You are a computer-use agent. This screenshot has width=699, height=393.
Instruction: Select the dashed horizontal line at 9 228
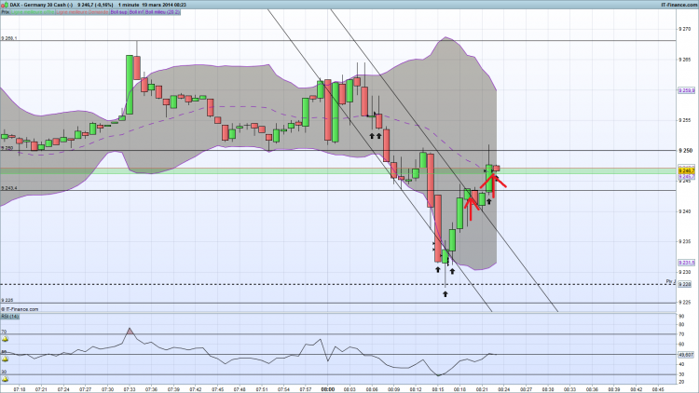(x=339, y=284)
